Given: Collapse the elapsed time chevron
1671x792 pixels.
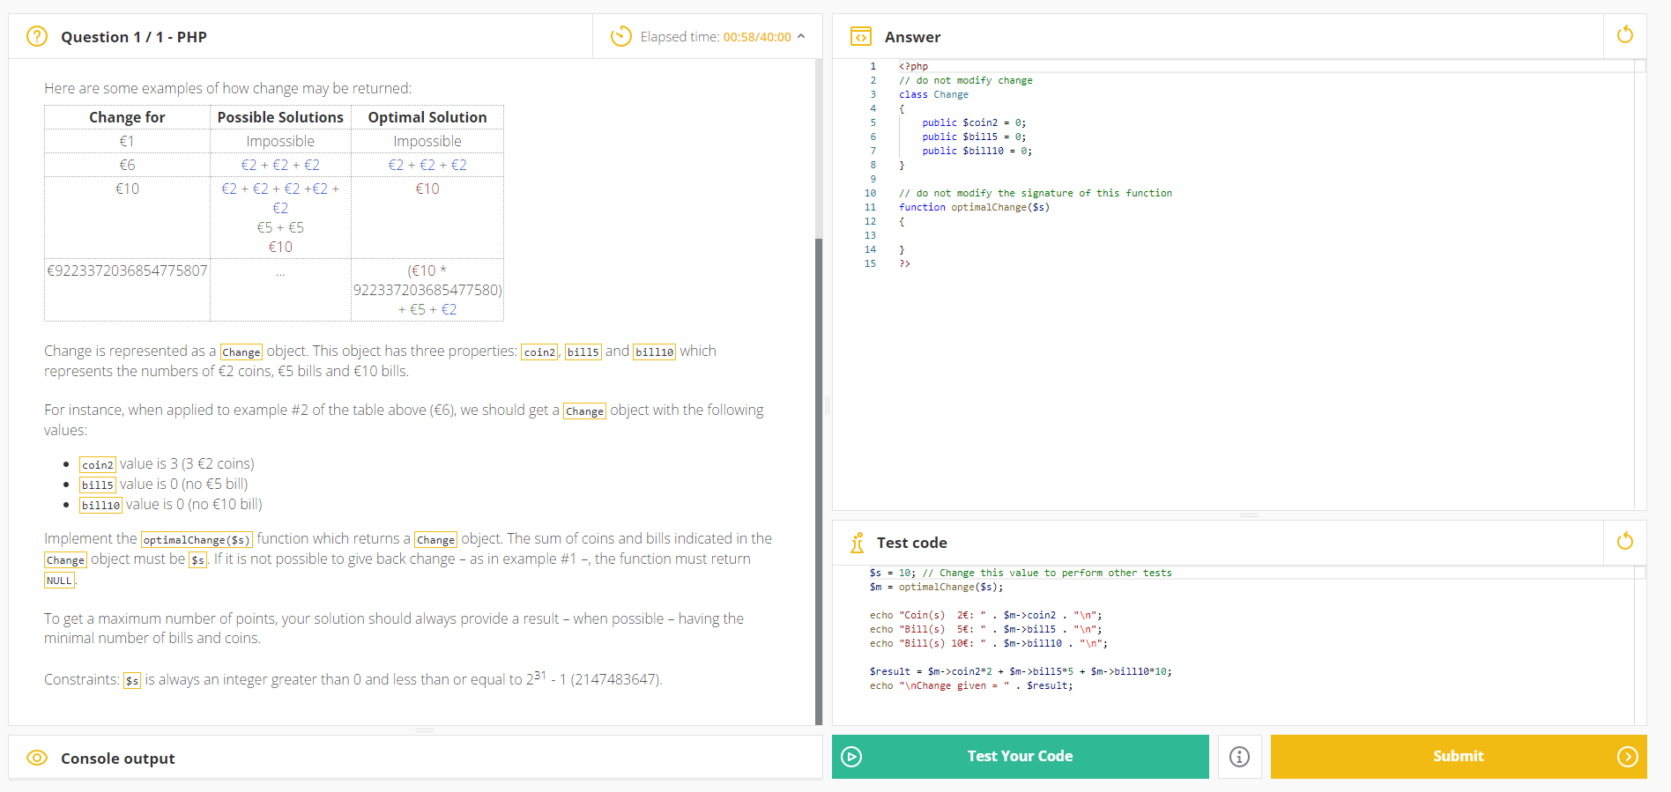Looking at the screenshot, I should tap(801, 36).
